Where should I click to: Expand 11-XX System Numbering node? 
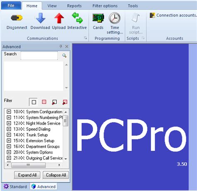pyautogui.click(x=9, y=118)
